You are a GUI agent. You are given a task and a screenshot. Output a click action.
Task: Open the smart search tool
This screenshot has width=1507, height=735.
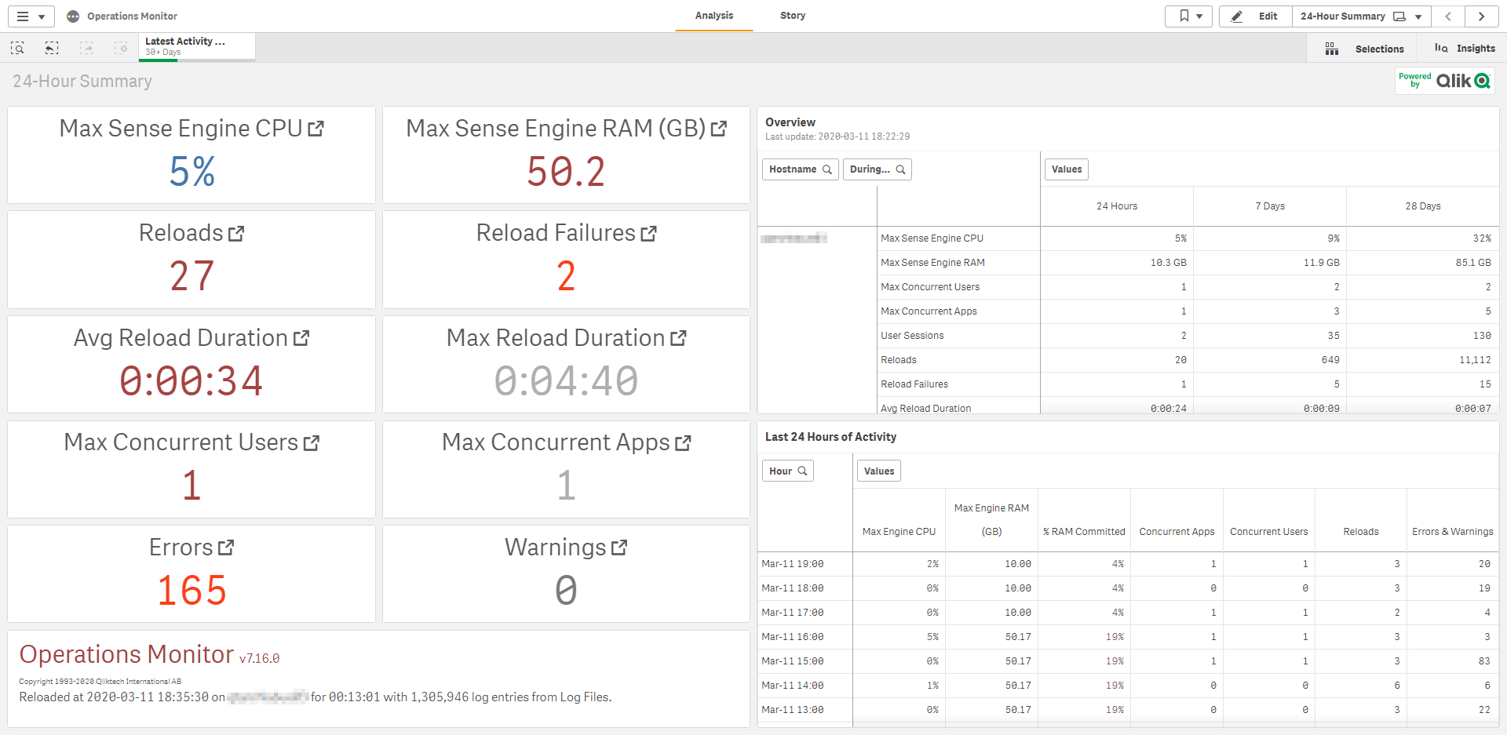click(17, 49)
